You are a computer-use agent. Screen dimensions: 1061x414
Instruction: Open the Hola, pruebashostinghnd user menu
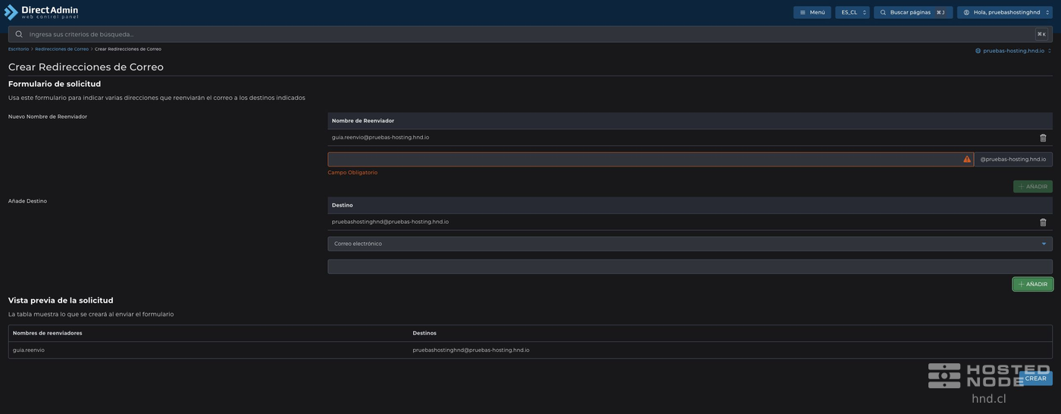click(x=1005, y=12)
